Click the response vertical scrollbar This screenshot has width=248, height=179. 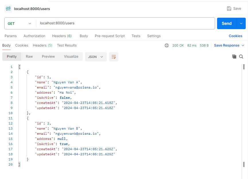(244, 114)
